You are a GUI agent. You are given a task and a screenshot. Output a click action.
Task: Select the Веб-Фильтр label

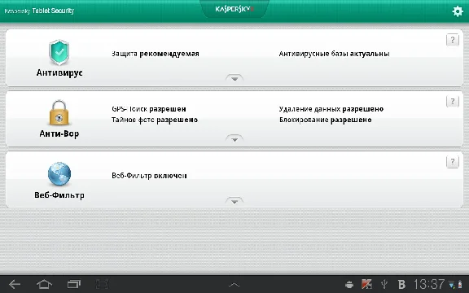[x=59, y=195]
